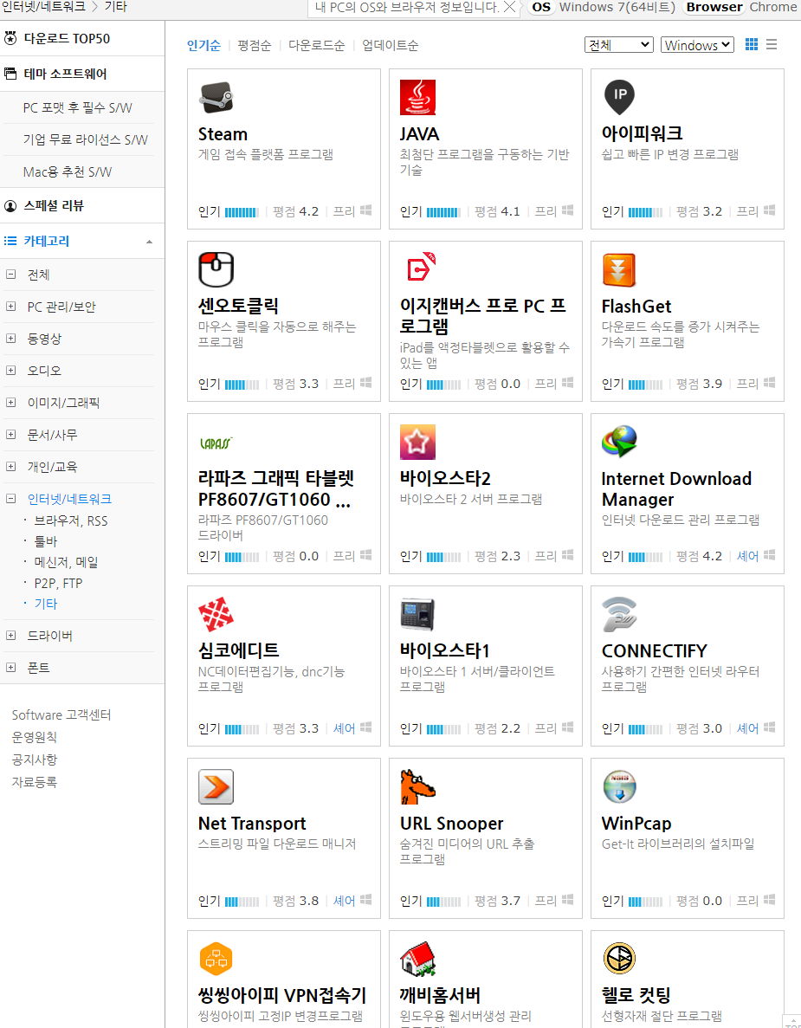Click the Net Transport arrow icon
Image resolution: width=801 pixels, height=1028 pixels.
pos(216,786)
